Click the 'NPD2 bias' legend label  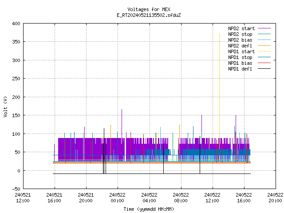(x=240, y=40)
